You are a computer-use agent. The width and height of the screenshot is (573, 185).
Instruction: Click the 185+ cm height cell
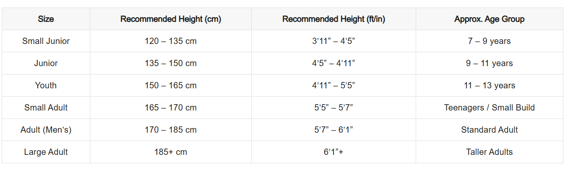[170, 152]
